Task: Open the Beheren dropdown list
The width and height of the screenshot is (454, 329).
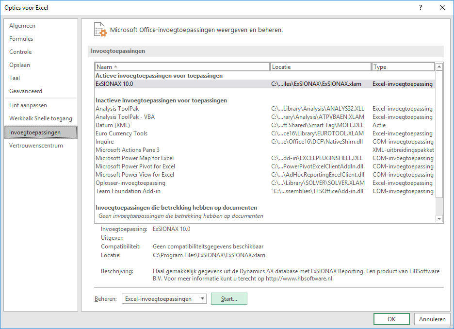Action: pos(164,298)
